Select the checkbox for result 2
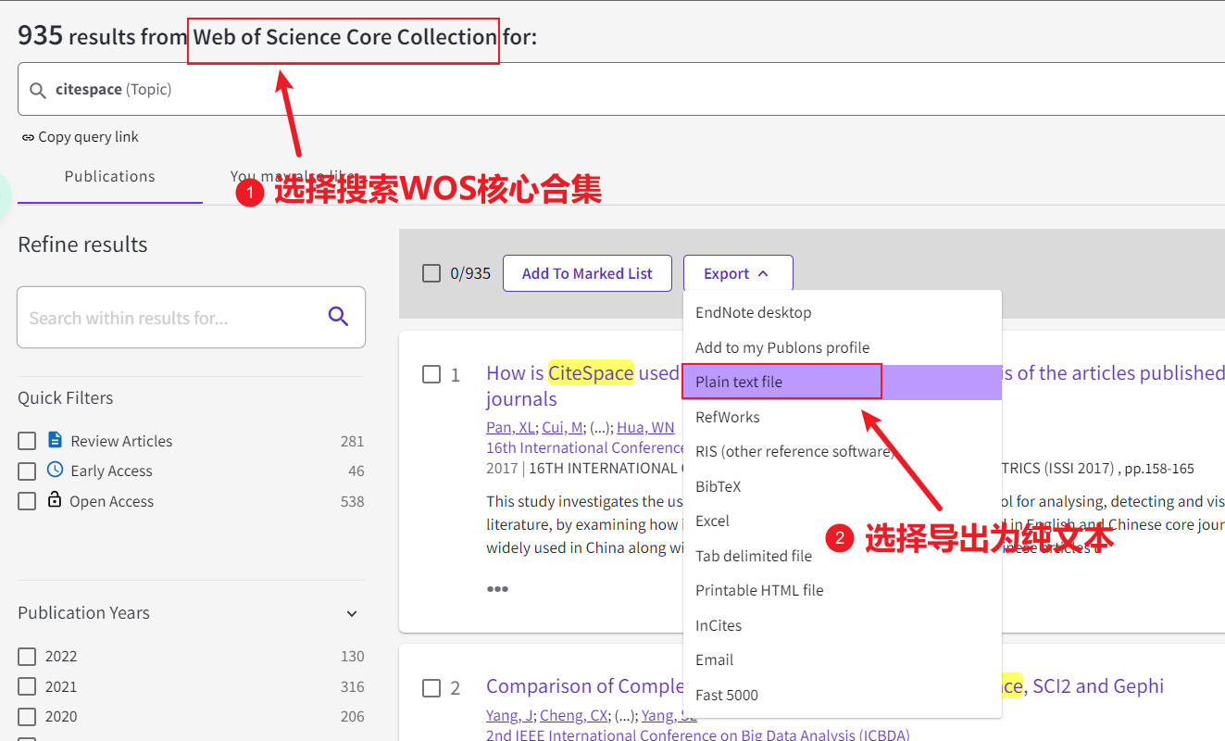The image size is (1225, 741). [431, 687]
